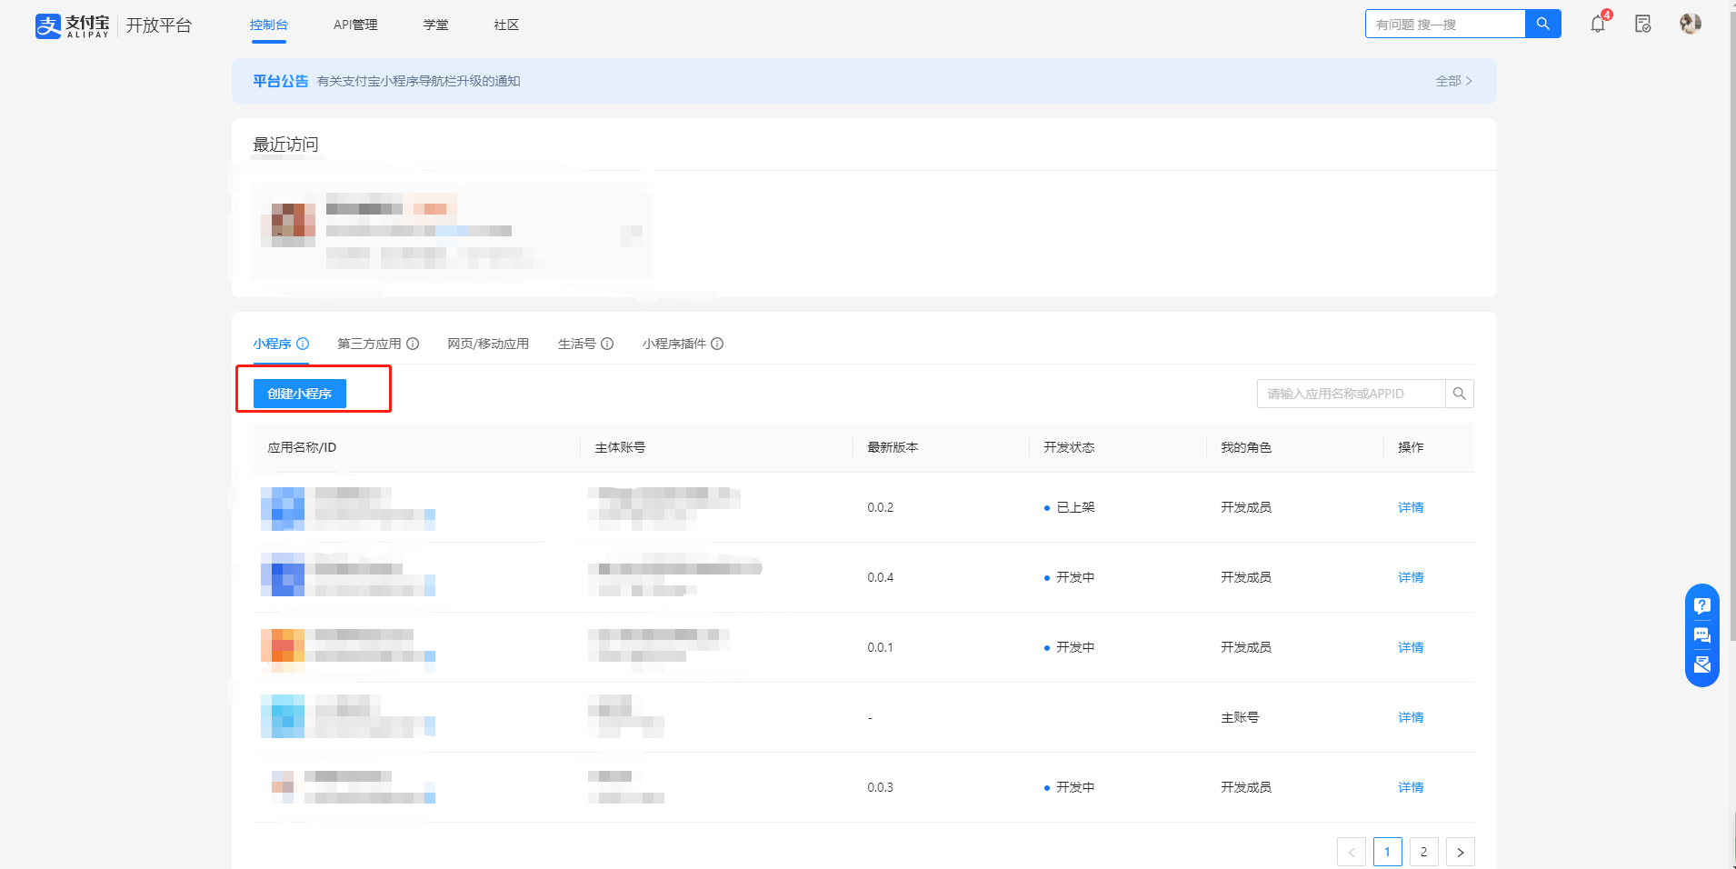Image resolution: width=1736 pixels, height=869 pixels.
Task: Open the floating help question icon
Action: (x=1701, y=606)
